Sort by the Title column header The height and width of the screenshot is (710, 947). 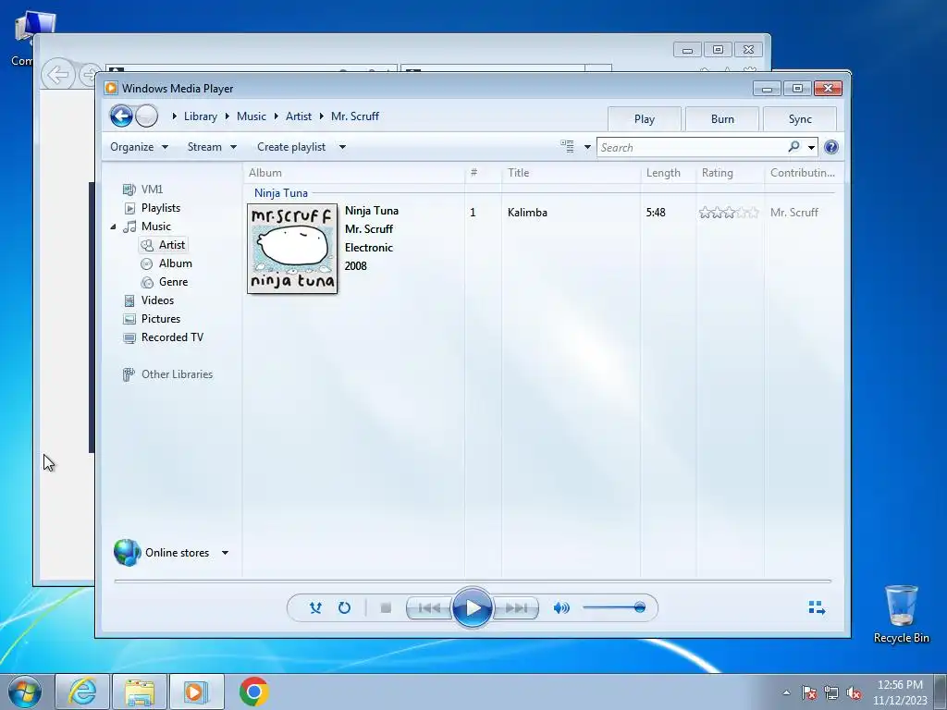point(571,173)
